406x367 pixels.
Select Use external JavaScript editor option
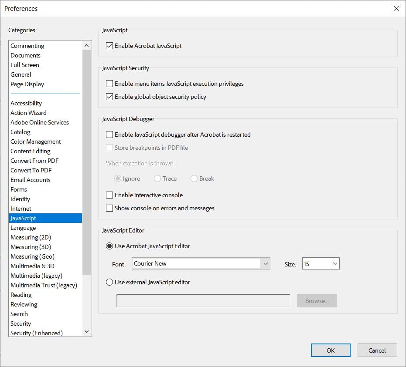point(109,282)
